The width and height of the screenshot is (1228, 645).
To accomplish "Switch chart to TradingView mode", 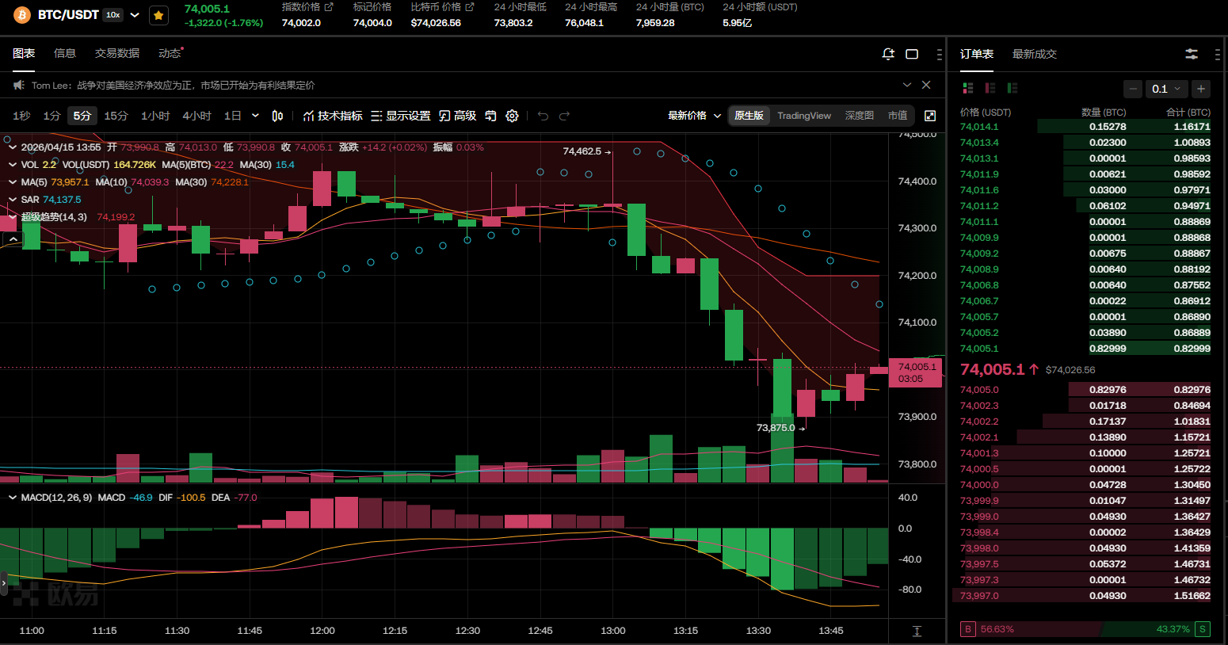I will [x=803, y=116].
